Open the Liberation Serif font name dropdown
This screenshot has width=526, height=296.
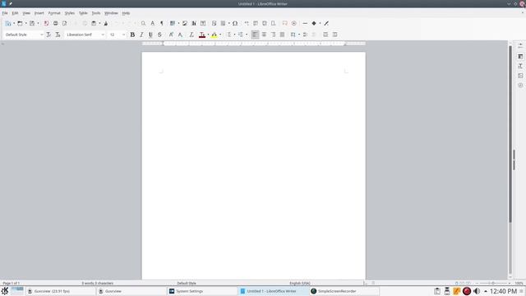103,35
